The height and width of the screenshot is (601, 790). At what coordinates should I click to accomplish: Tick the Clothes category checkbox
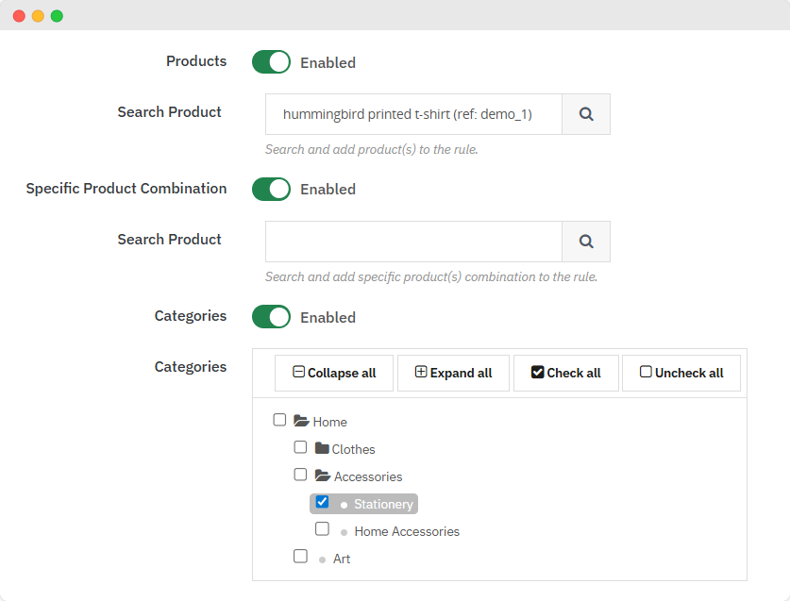tap(300, 447)
